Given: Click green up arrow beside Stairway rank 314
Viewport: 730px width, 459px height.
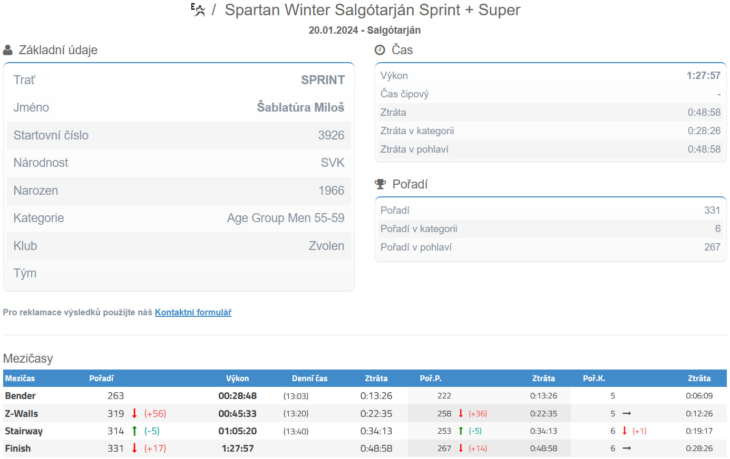Looking at the screenshot, I should coord(134,431).
